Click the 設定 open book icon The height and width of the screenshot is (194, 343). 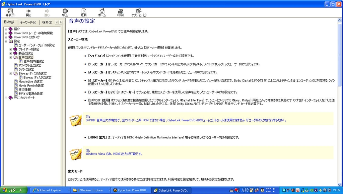[11, 41]
